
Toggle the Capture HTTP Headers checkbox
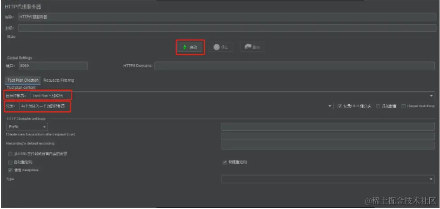pos(340,106)
